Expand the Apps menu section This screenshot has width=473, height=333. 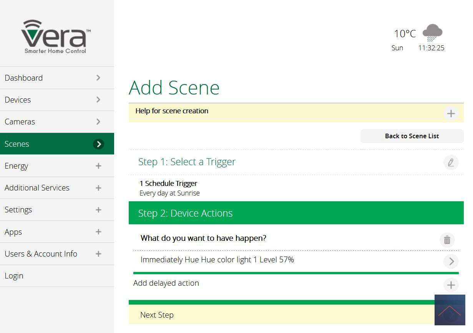98,232
